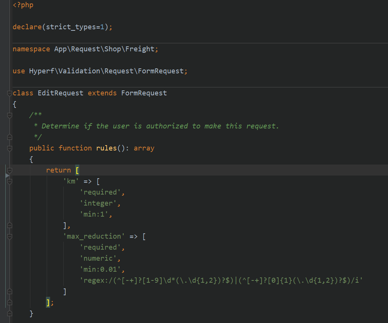Screen dimensions: 388x323
Task: Click the 'integer' rule string
Action: [x=98, y=203]
